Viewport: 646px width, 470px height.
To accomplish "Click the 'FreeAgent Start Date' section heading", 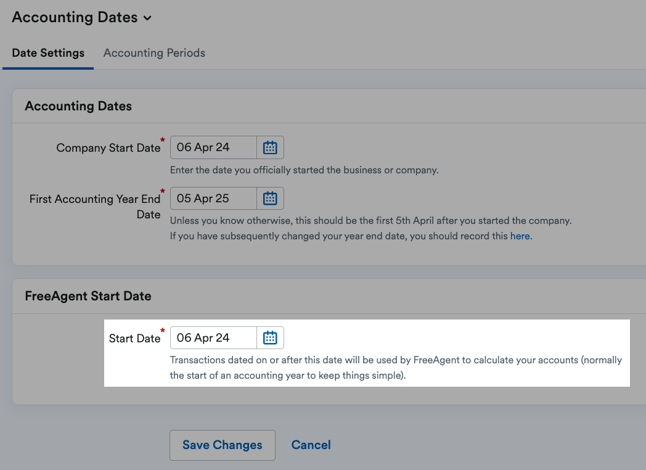I will 88,296.
